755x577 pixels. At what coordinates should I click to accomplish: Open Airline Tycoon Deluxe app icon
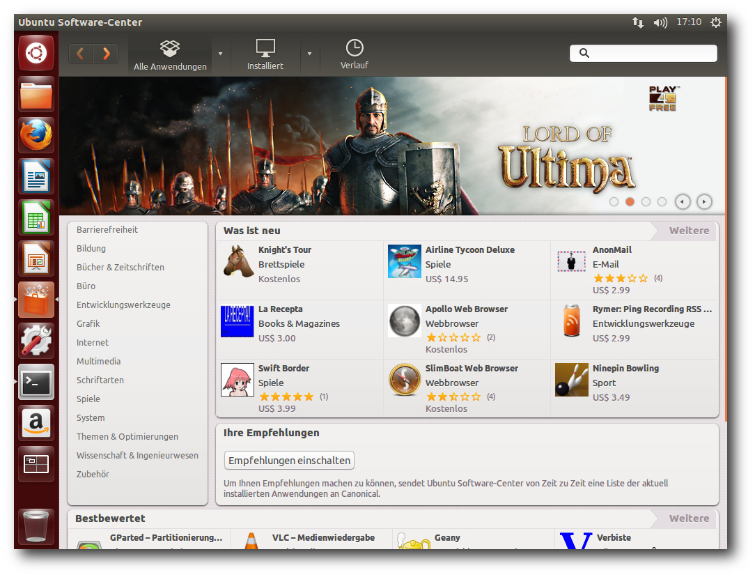[x=405, y=261]
